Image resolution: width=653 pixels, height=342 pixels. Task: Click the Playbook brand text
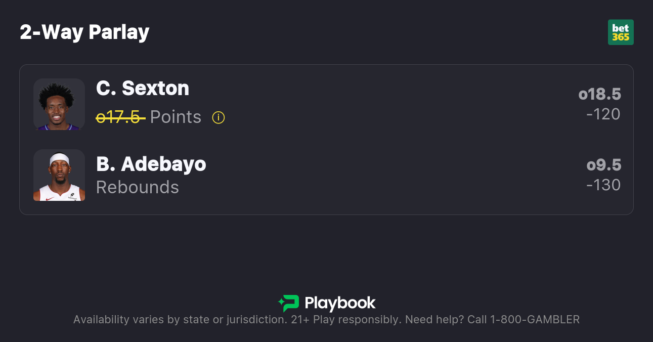tap(340, 303)
